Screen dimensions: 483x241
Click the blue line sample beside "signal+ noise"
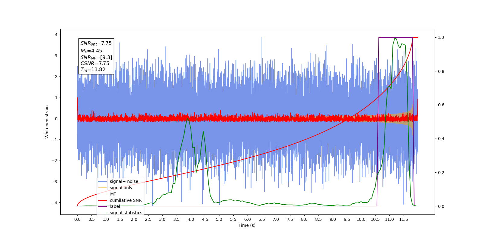point(103,182)
